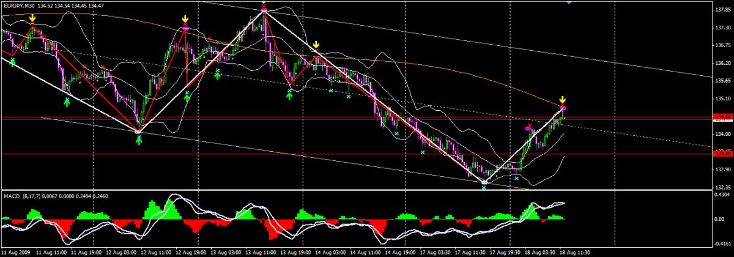Screen dimensions: 734x257
Task: Click the 12 Aug 03:00 time label
Action: click(120, 251)
